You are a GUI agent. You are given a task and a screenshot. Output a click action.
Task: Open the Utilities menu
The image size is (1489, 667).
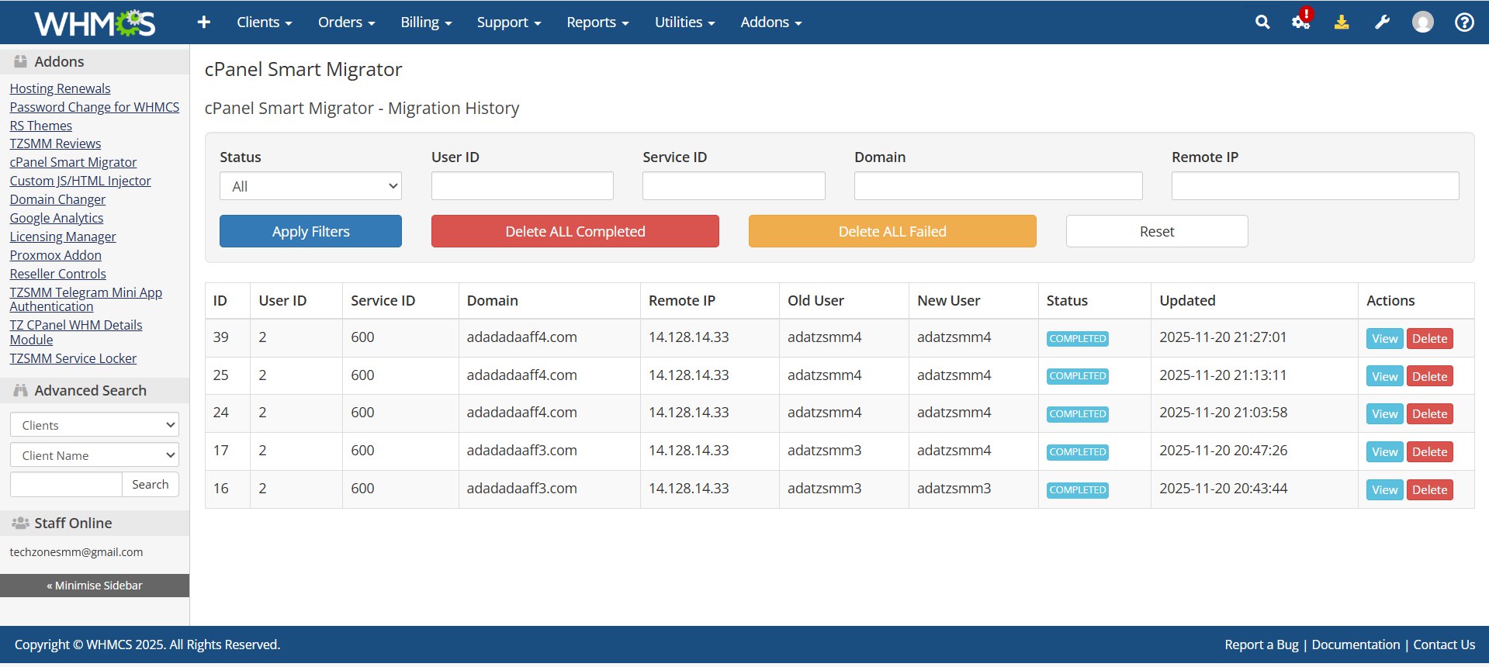click(x=684, y=22)
